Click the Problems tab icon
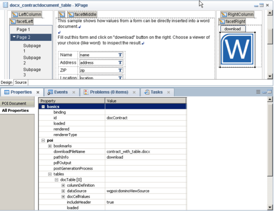This screenshot has height=211, width=274. [x=86, y=92]
